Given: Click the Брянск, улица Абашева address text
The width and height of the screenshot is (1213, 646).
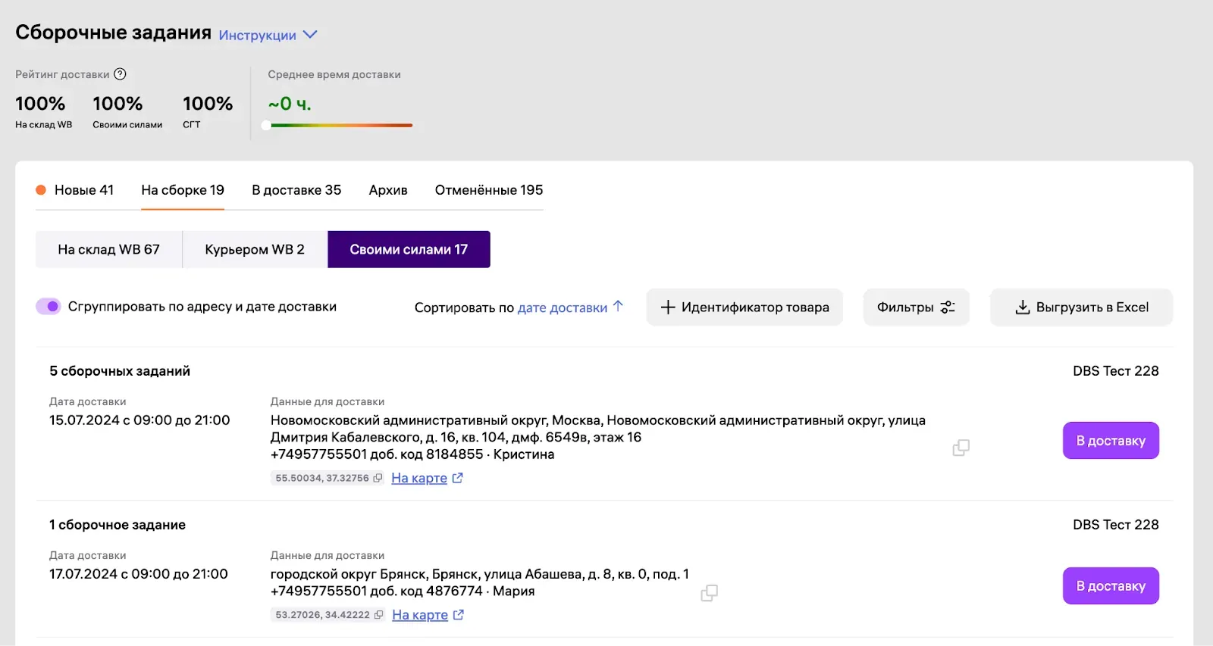Looking at the screenshot, I should (x=480, y=574).
